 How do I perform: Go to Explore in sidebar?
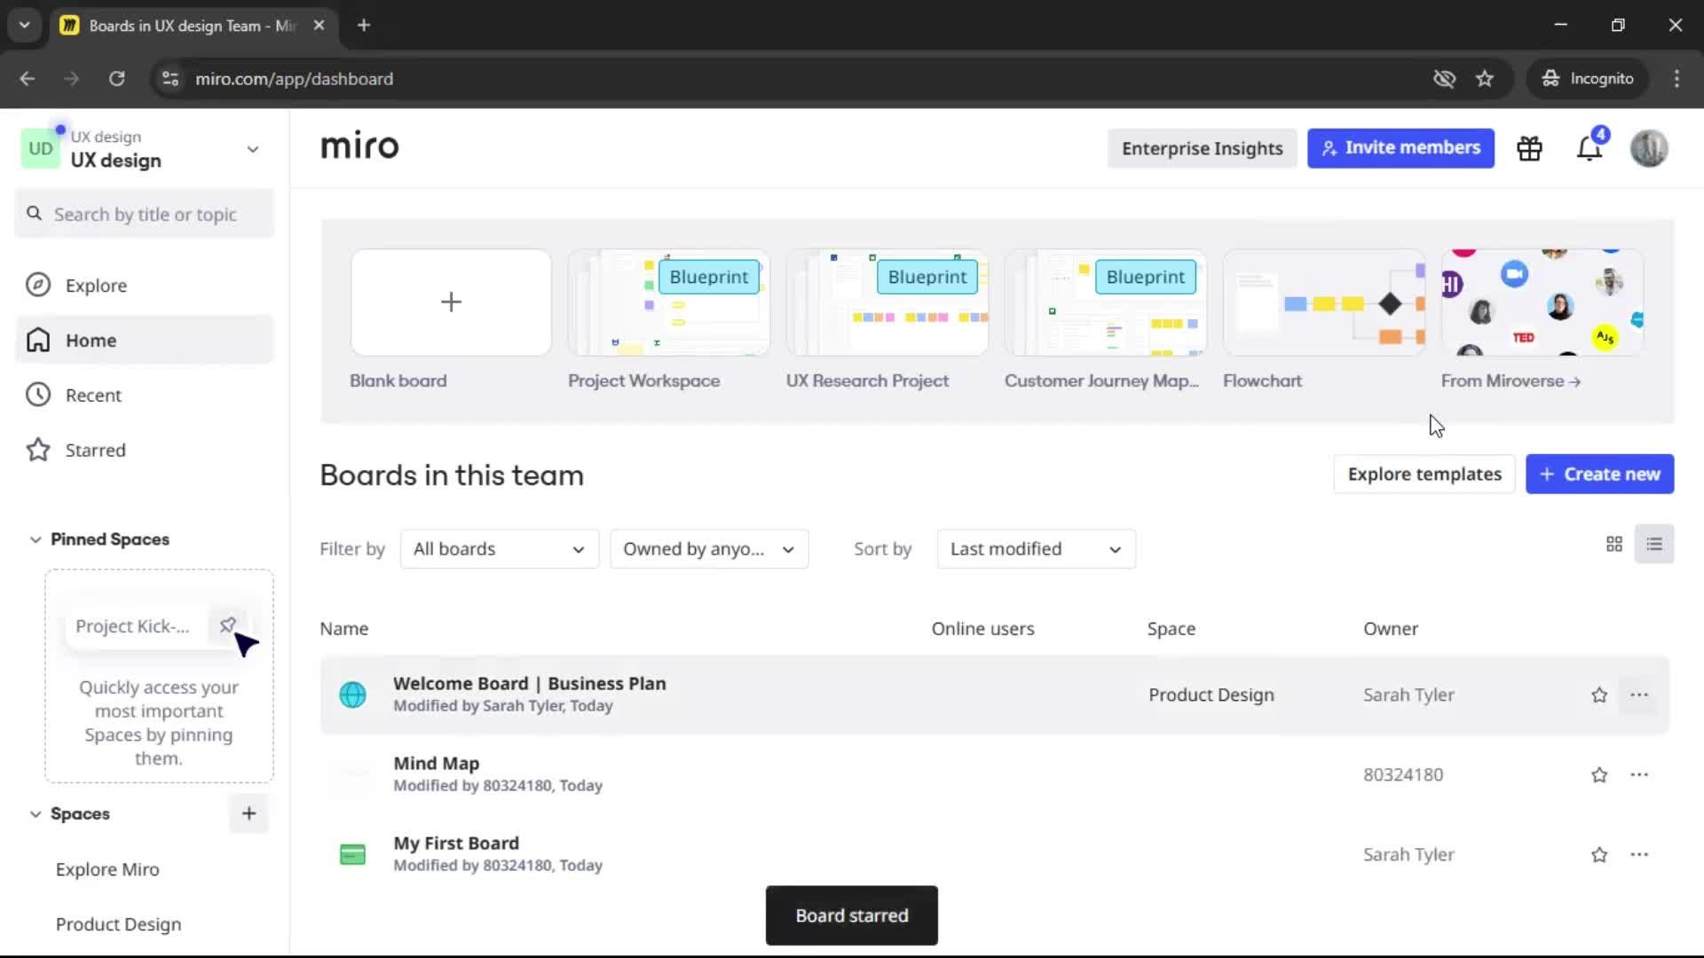click(x=145, y=286)
